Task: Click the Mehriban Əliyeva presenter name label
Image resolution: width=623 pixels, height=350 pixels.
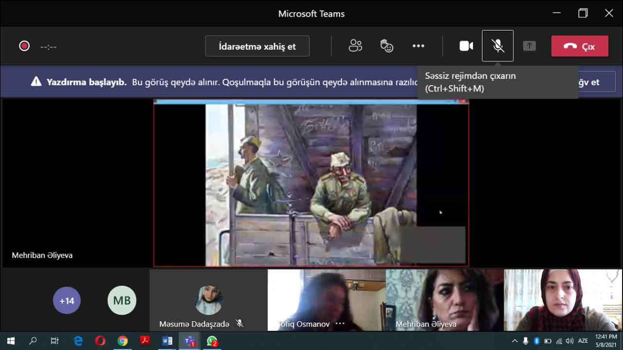Action: [x=42, y=255]
